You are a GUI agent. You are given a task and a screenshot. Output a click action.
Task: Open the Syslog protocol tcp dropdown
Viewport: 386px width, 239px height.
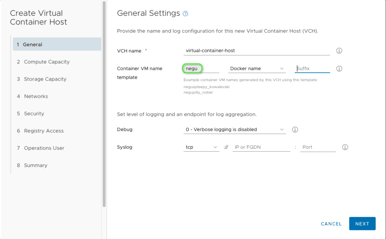point(201,147)
